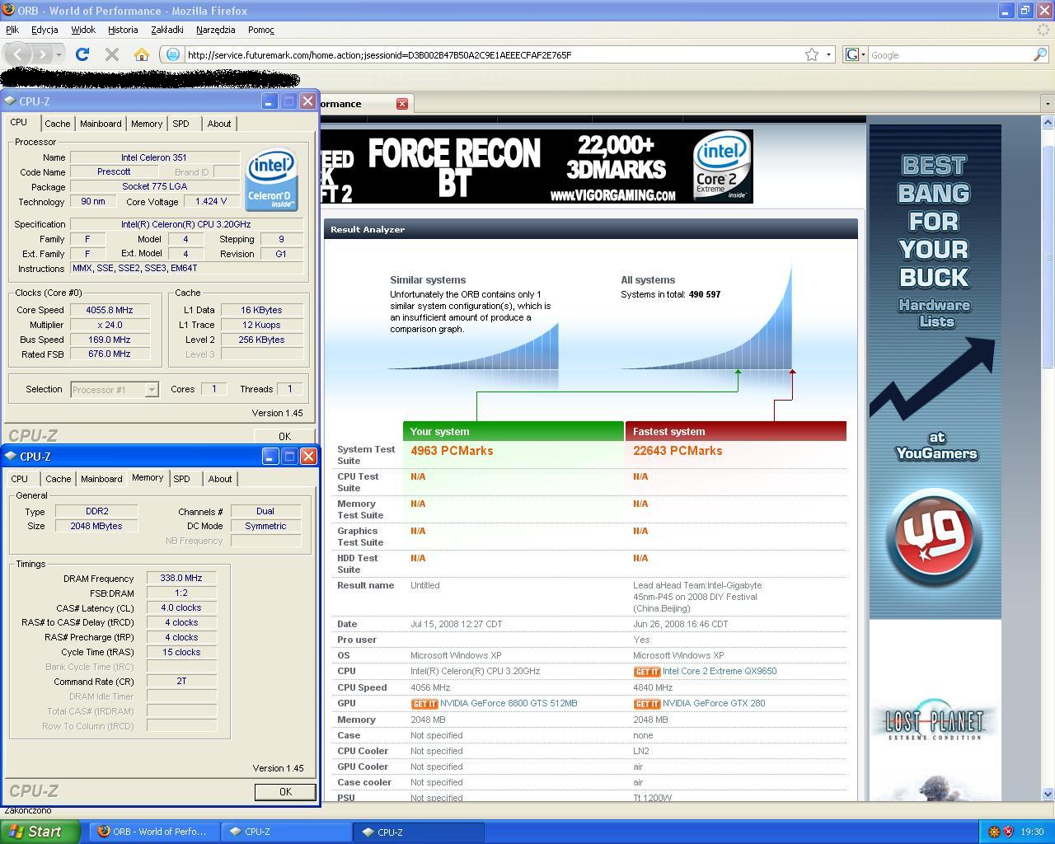Click the YouGamers ug round logo
This screenshot has height=844, width=1055.
[x=935, y=537]
